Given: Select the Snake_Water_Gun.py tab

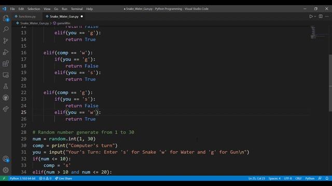Looking at the screenshot, I should pyautogui.click(x=64, y=17).
